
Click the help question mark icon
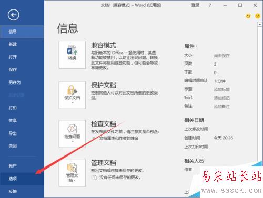(210, 5)
